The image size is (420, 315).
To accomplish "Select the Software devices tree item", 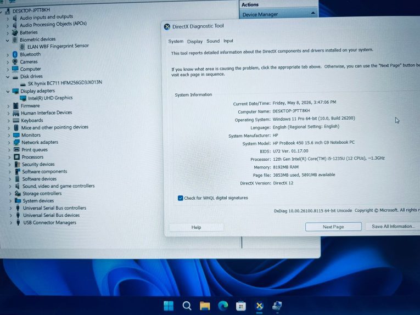I will pyautogui.click(x=40, y=179).
